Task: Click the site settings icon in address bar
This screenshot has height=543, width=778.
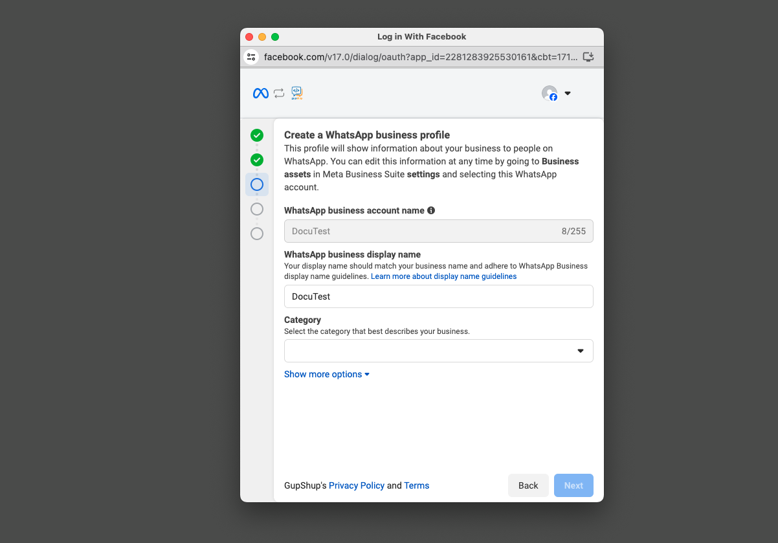Action: 251,57
